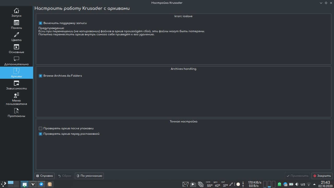The width and height of the screenshot is (334, 188).
Task: Open Vivaldi browser from taskbar
Action: tap(33, 184)
